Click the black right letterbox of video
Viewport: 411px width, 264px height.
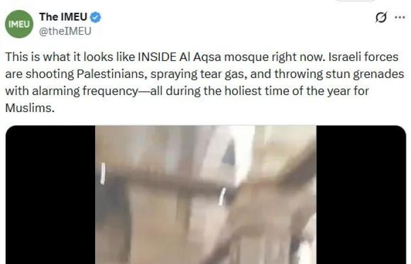[361, 195]
